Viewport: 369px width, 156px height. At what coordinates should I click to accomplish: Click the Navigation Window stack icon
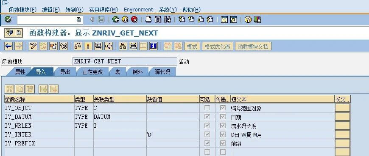[x=133, y=46]
